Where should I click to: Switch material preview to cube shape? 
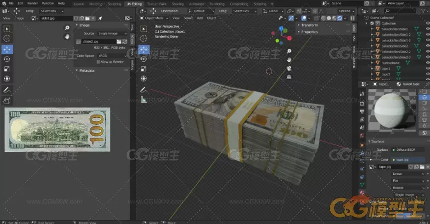coord(425,103)
